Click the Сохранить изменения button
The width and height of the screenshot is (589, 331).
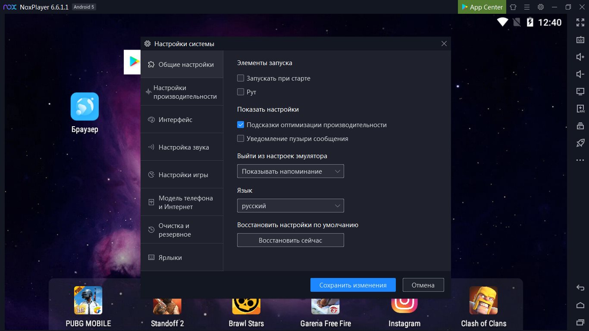point(353,285)
